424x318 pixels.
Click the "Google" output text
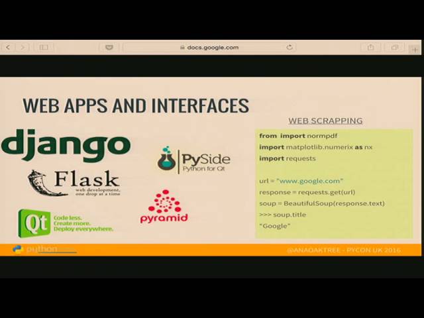coord(275,226)
